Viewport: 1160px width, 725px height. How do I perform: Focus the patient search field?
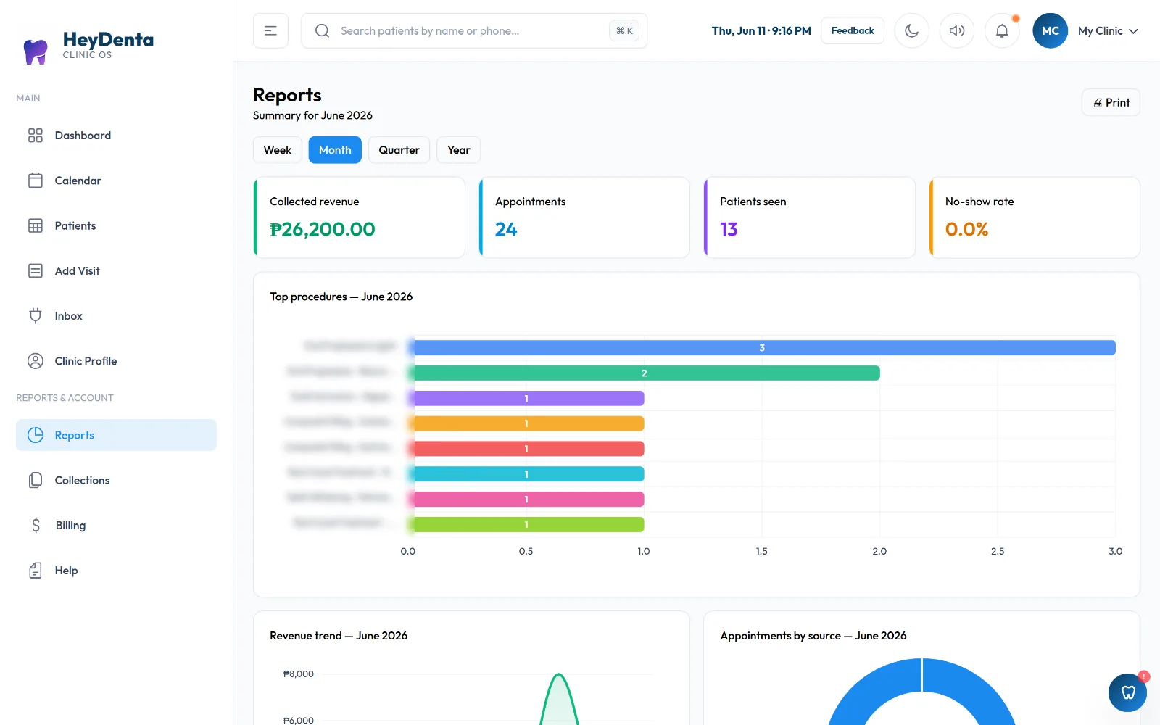tap(474, 30)
